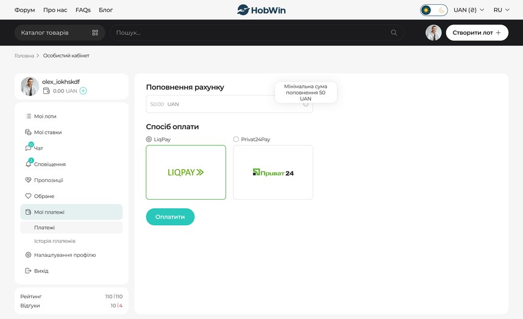Viewport: 523px width, 319px height.
Task: Open the Каталог товарів dropdown
Action: point(60,33)
